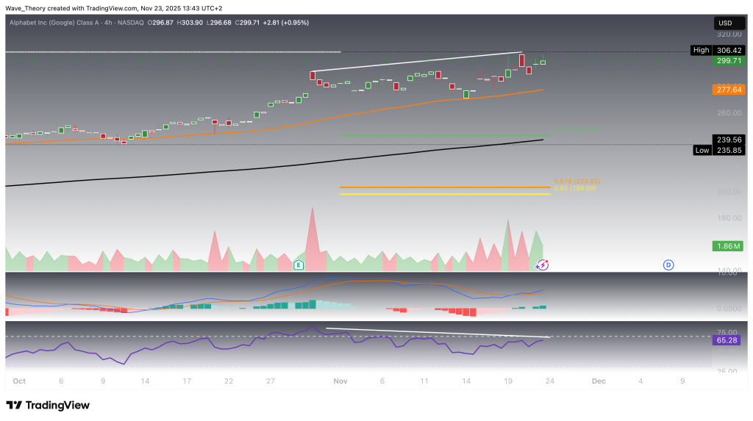This screenshot has height=421, width=753.
Task: Select the orange 277.64 moving average tag
Action: [x=728, y=90]
